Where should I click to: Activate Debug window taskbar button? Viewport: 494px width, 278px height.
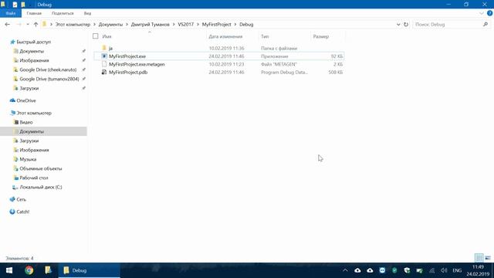(x=90, y=270)
